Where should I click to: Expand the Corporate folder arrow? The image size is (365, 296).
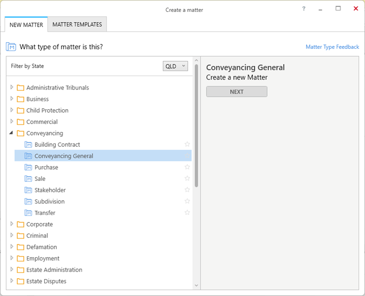pyautogui.click(x=12, y=224)
